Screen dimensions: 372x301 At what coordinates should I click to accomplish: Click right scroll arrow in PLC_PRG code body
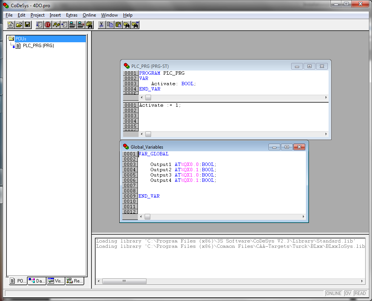point(326,134)
